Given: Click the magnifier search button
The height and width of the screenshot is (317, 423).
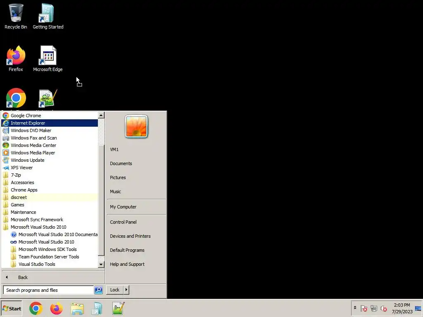Looking at the screenshot, I should [98, 290].
